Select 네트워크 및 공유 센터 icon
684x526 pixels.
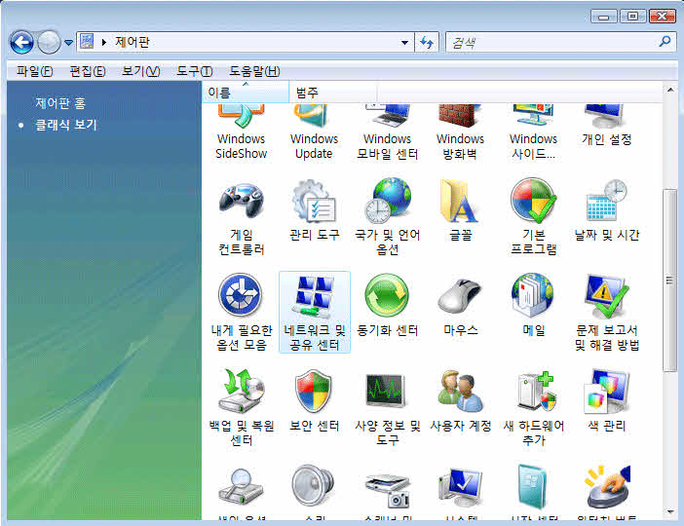tap(314, 313)
